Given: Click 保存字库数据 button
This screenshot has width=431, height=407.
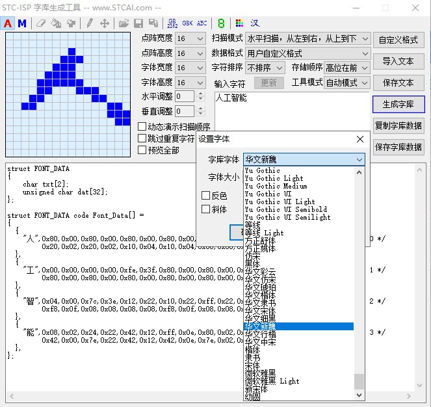Looking at the screenshot, I should [x=398, y=147].
